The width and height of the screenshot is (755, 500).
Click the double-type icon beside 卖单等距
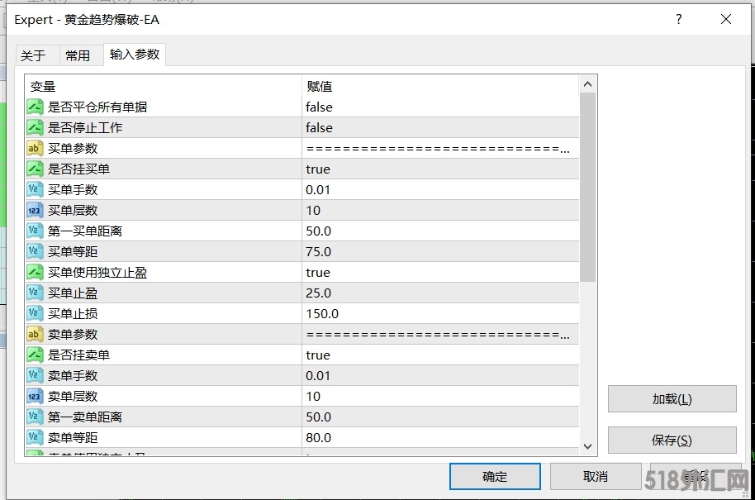click(35, 437)
